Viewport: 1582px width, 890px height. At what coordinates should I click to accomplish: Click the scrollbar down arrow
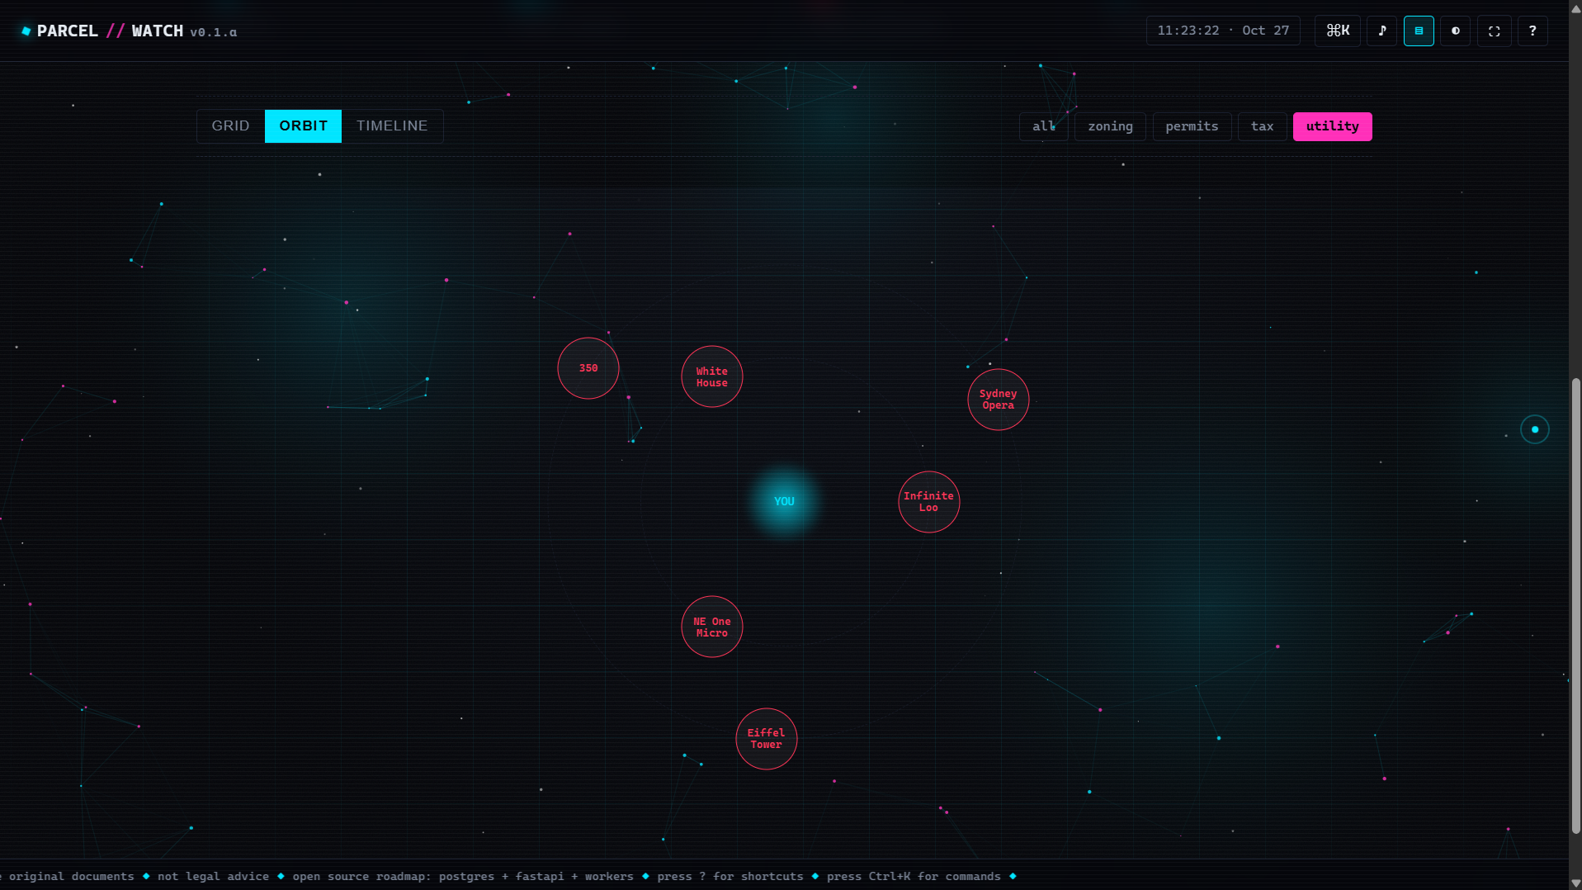[1575, 883]
